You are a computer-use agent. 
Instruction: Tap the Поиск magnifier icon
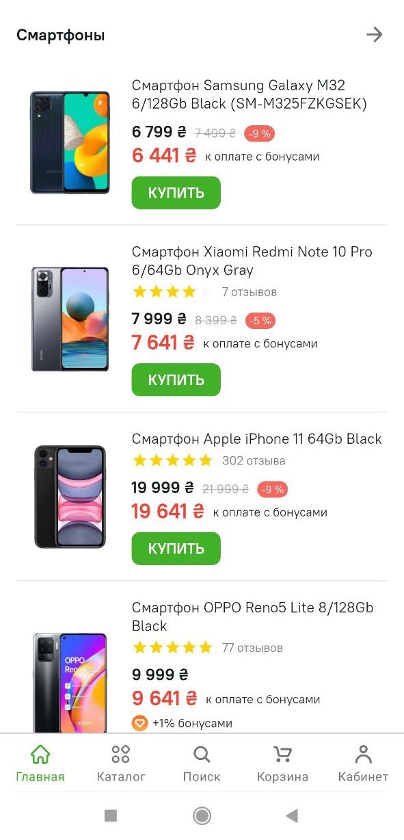202,754
